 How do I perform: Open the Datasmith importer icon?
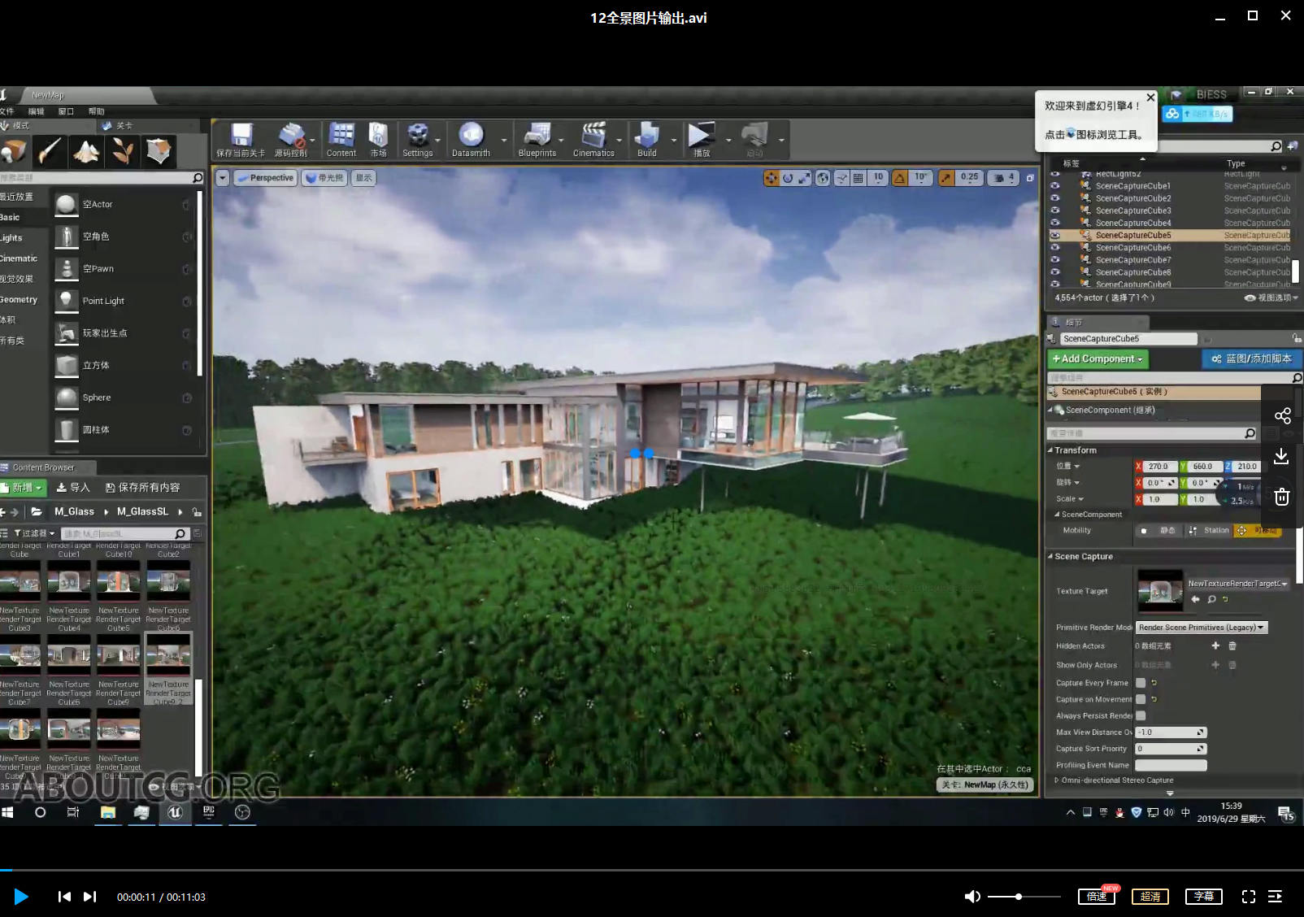[471, 137]
